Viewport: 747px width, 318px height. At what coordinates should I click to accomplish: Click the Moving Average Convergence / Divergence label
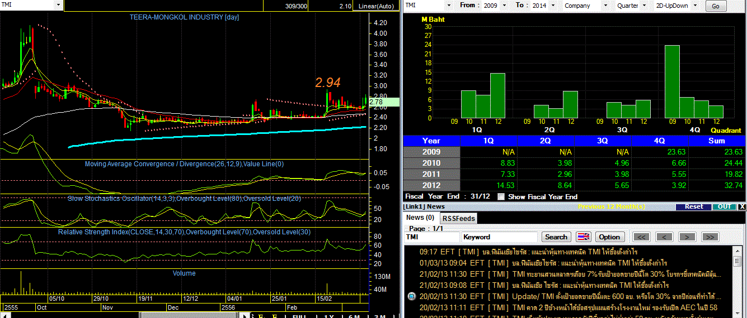click(184, 164)
